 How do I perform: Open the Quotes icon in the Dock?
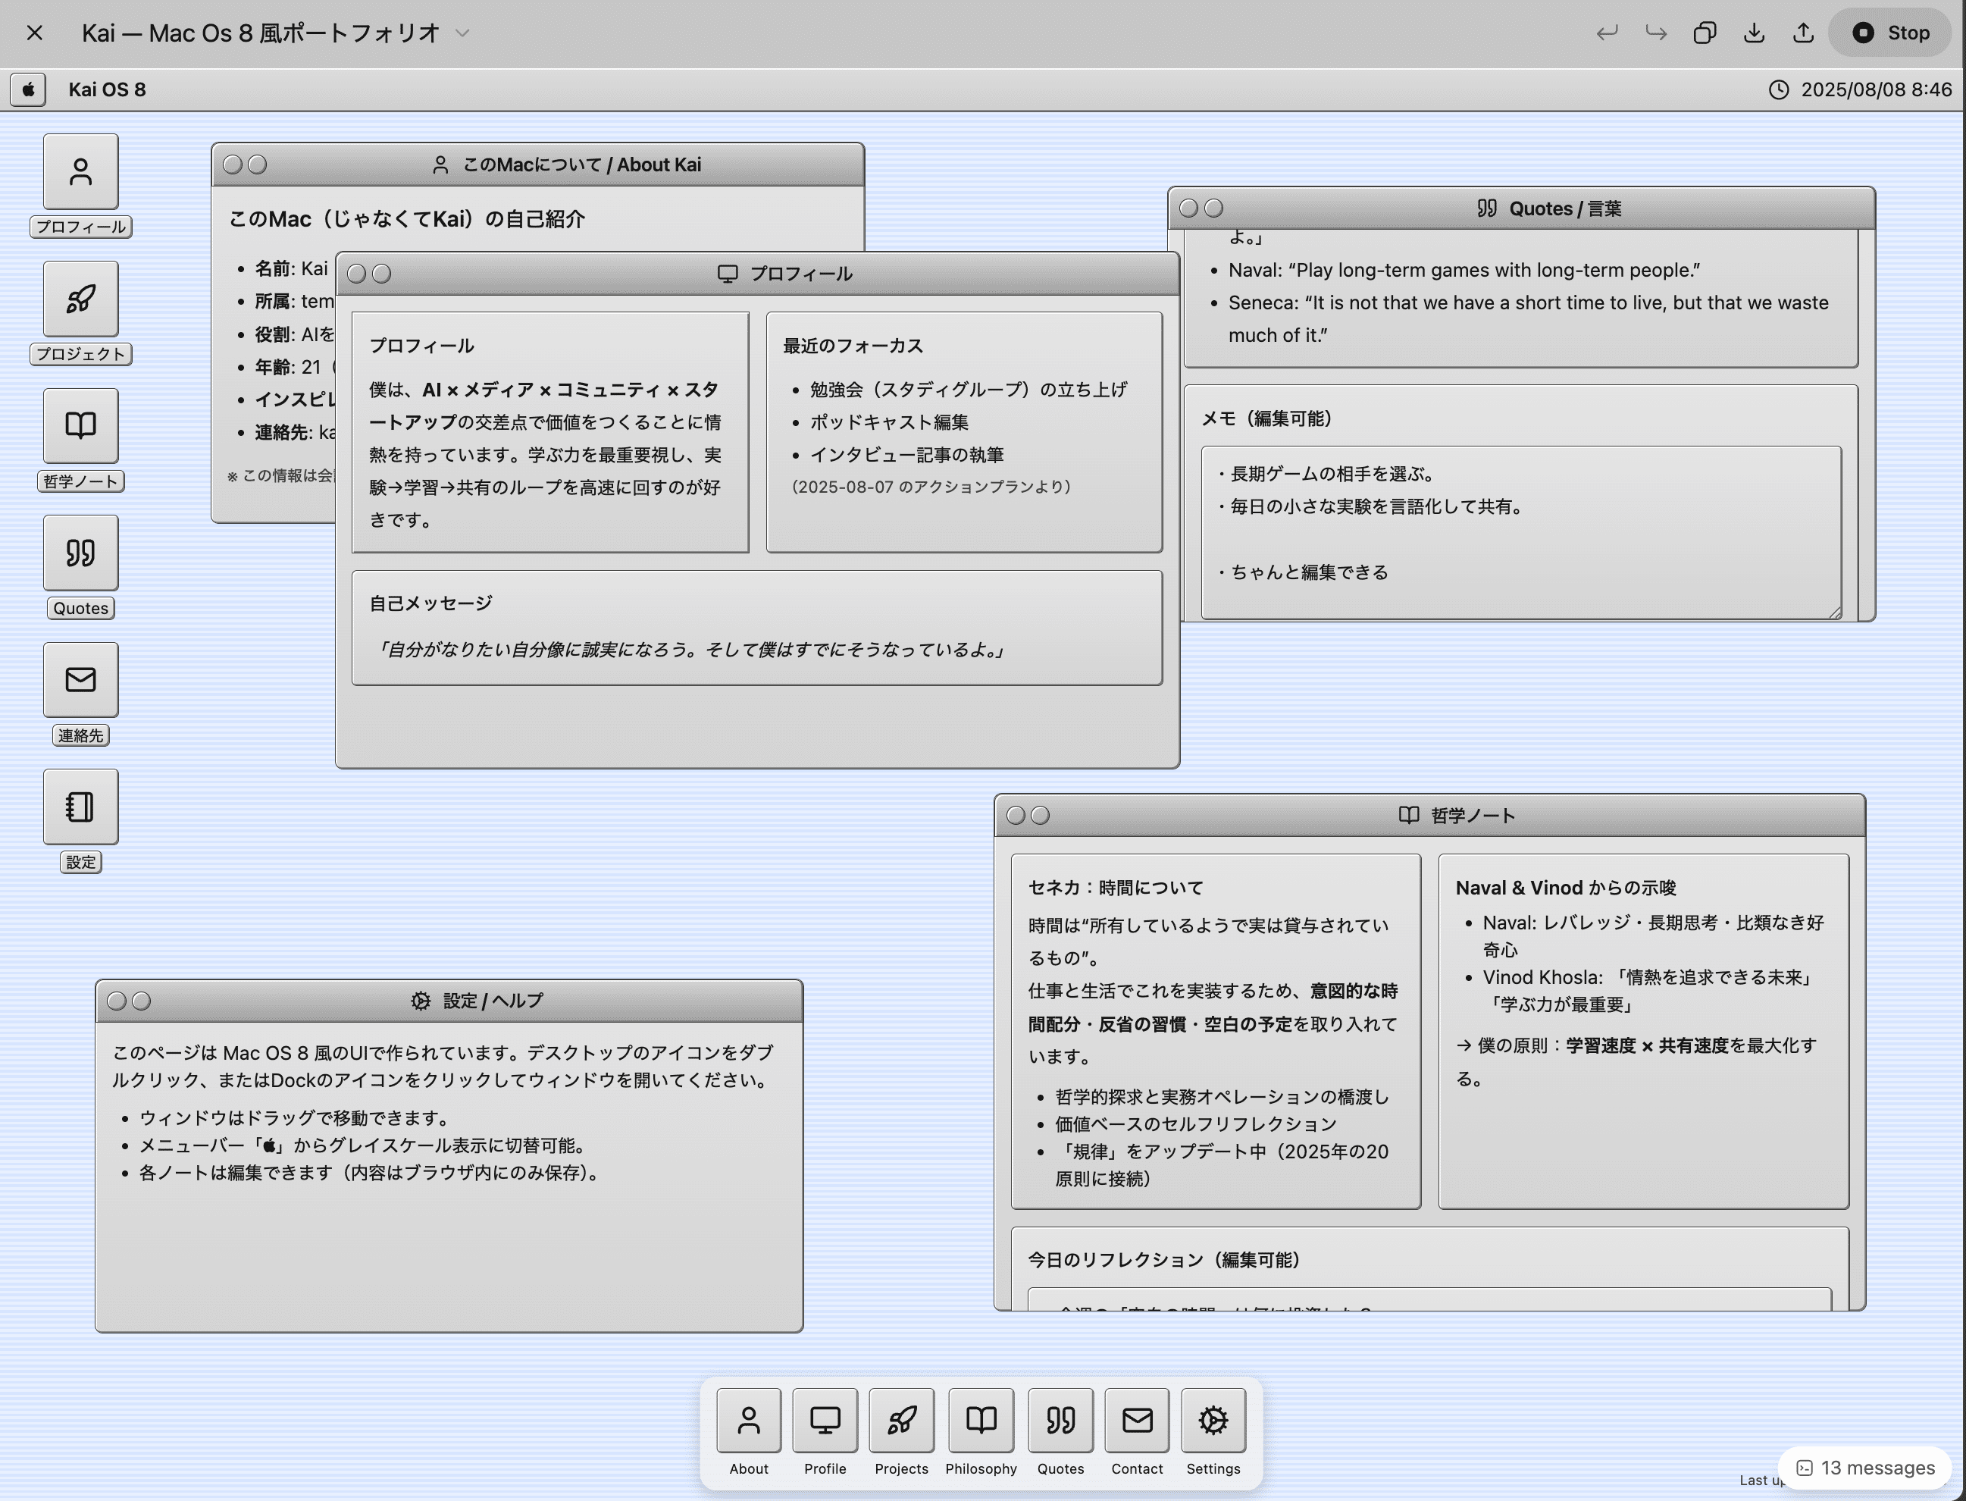pos(1060,1420)
